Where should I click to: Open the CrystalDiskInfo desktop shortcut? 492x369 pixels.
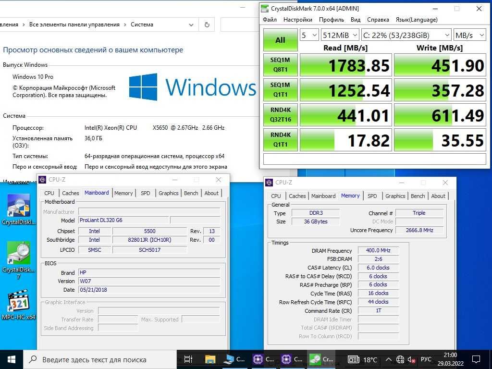point(19,209)
